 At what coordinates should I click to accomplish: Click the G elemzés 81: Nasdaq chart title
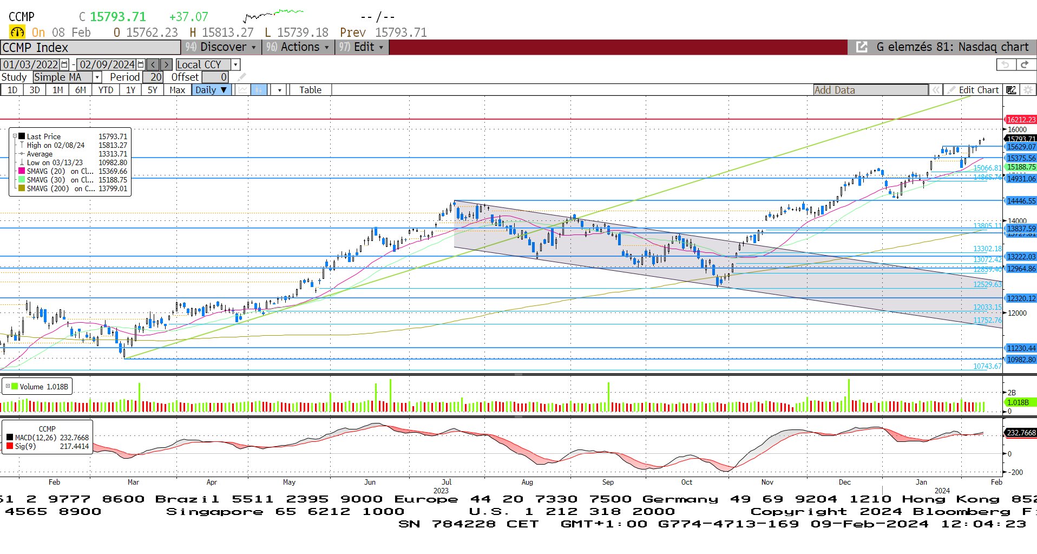click(953, 47)
